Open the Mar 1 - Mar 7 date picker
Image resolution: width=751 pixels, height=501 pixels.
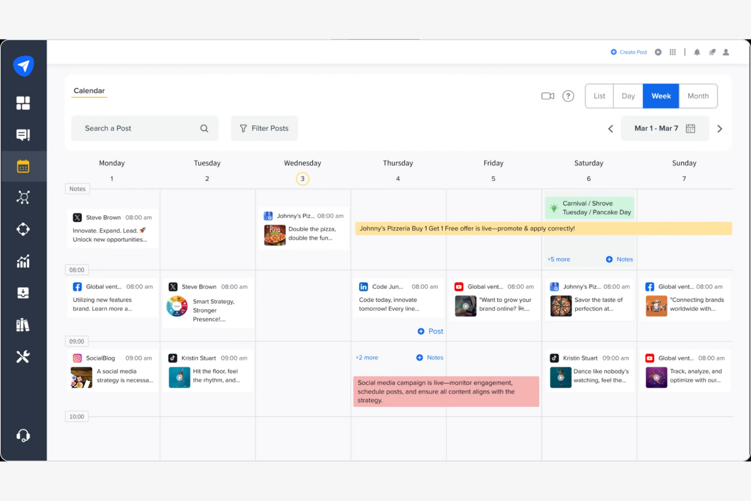[665, 128]
